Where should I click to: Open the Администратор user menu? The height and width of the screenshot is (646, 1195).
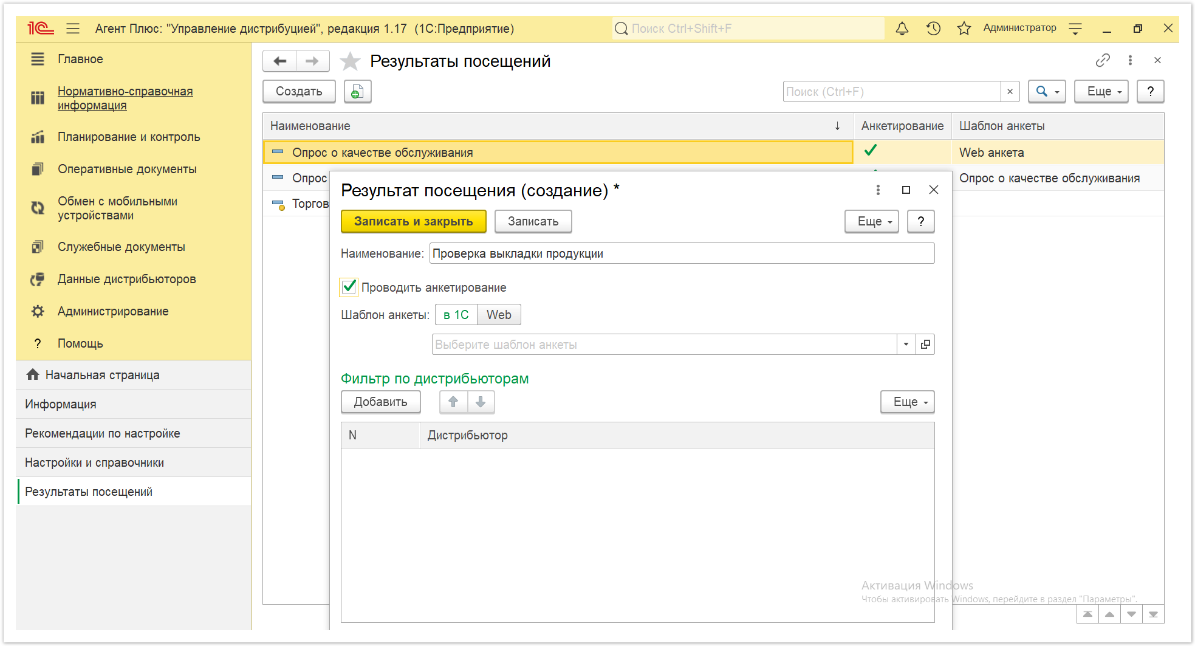[1019, 28]
